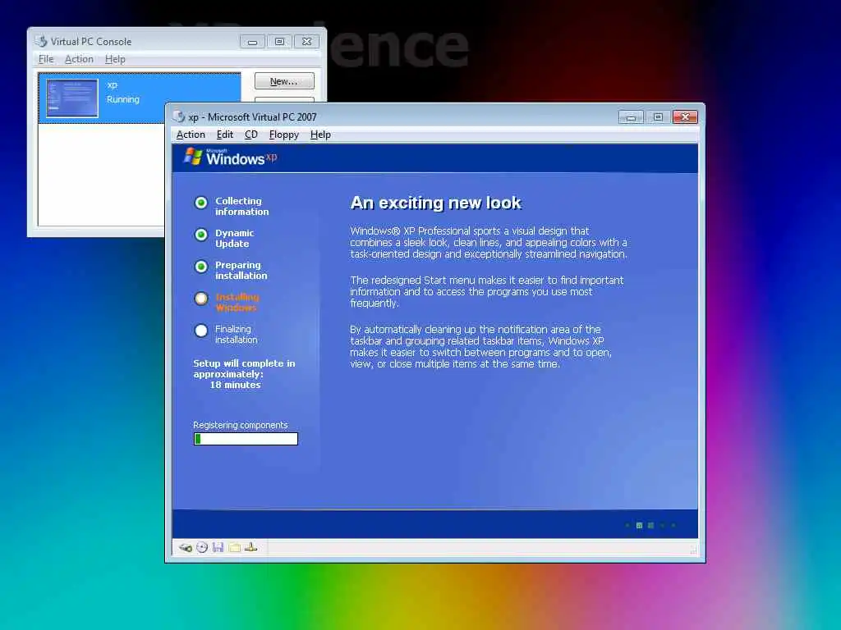
Task: Click the 'Running' status text in Console
Action: tap(123, 99)
